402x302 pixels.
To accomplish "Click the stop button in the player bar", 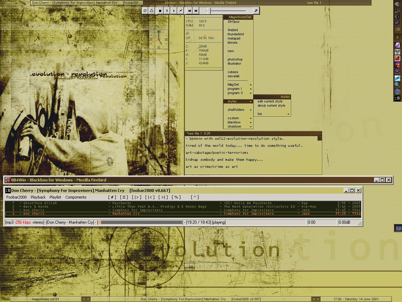I will (160, 10).
